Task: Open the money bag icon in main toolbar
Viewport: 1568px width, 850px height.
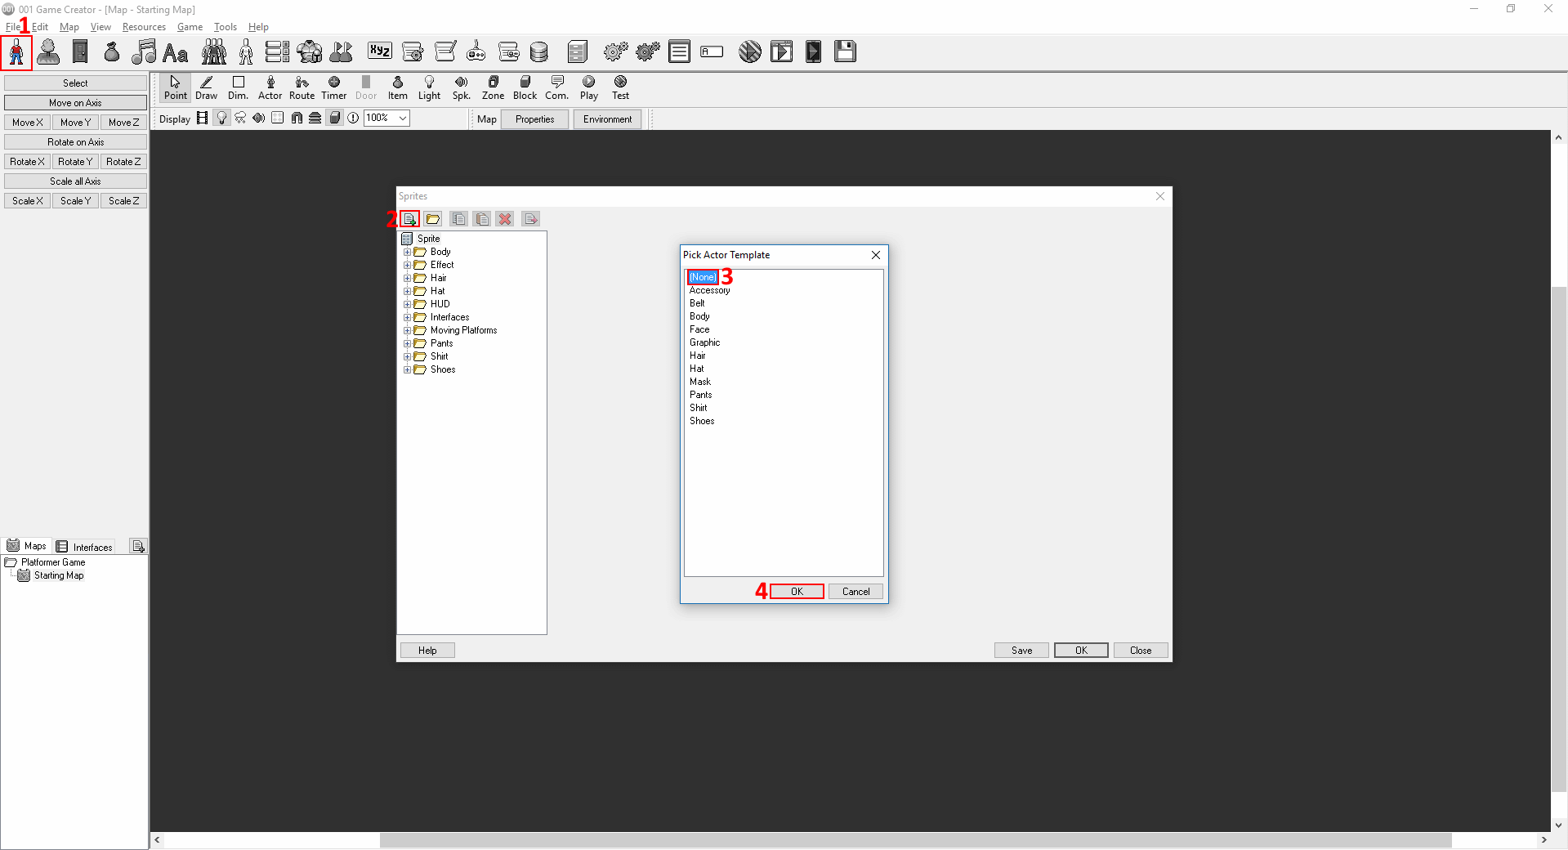Action: point(112,52)
